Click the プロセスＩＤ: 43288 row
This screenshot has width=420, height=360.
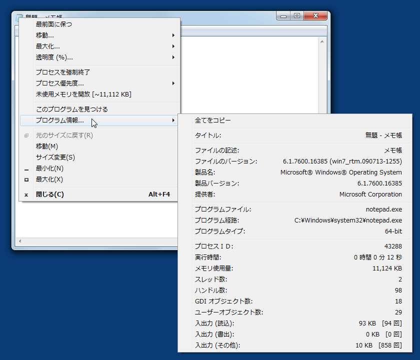[295, 246]
